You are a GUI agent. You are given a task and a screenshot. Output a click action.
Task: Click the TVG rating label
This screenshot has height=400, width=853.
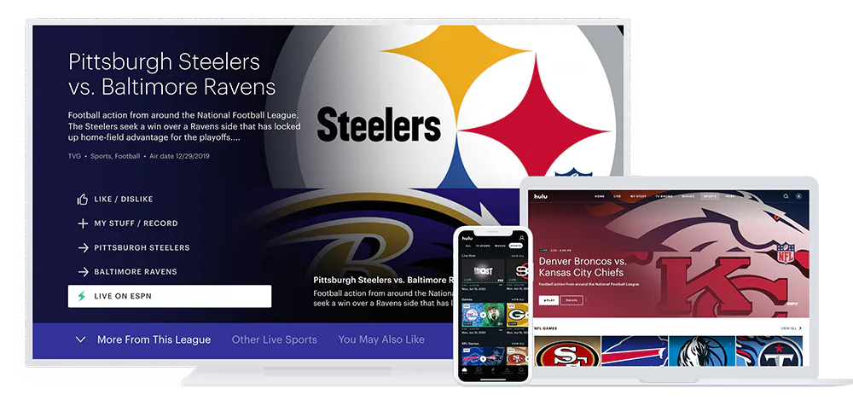coord(74,156)
